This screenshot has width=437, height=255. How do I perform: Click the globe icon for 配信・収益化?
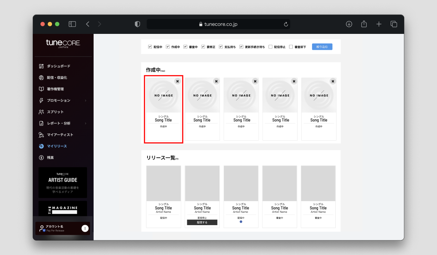coord(42,78)
